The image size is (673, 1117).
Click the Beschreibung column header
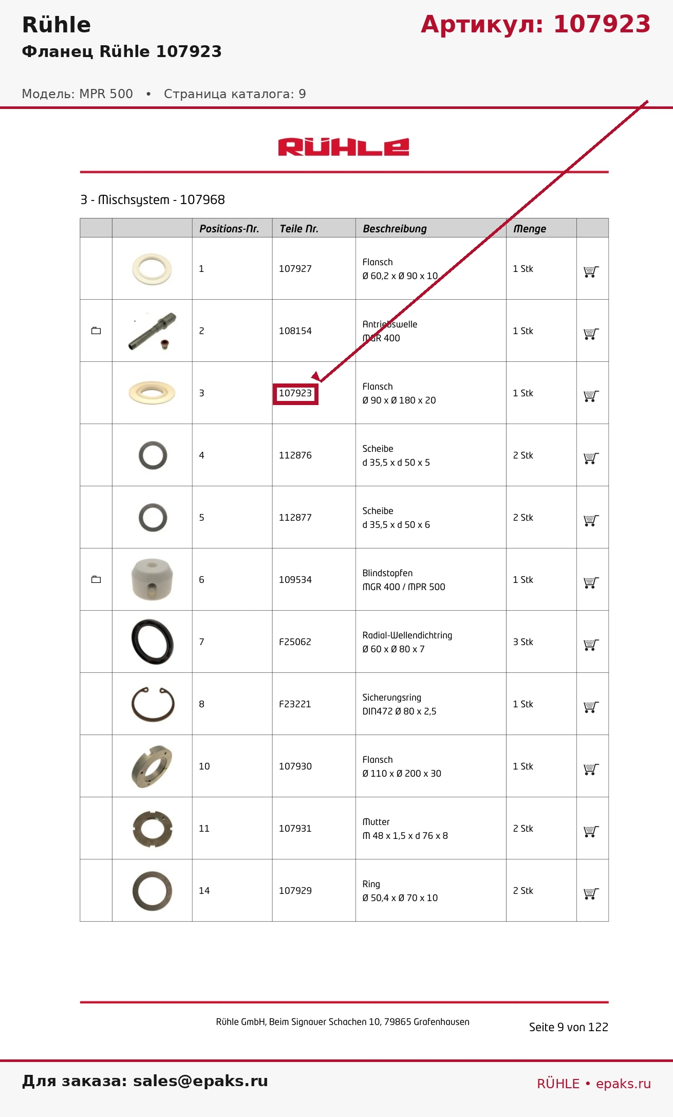(395, 228)
